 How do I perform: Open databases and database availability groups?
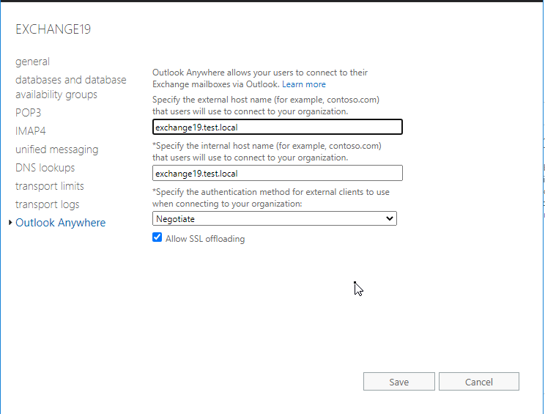71,87
